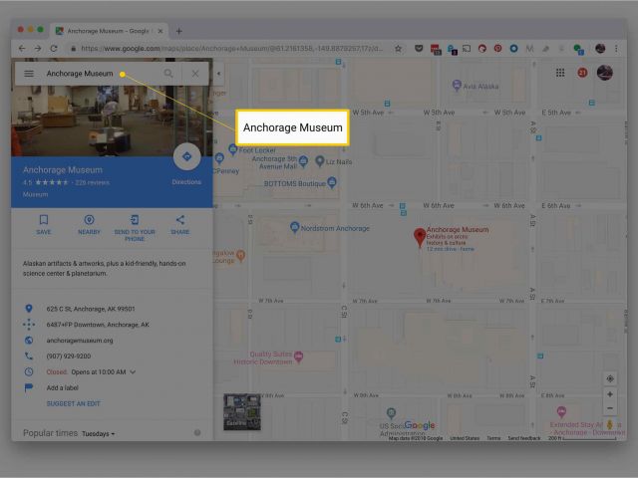The width and height of the screenshot is (638, 478).
Task: Save Anchorage Museum to list
Action: point(44,225)
